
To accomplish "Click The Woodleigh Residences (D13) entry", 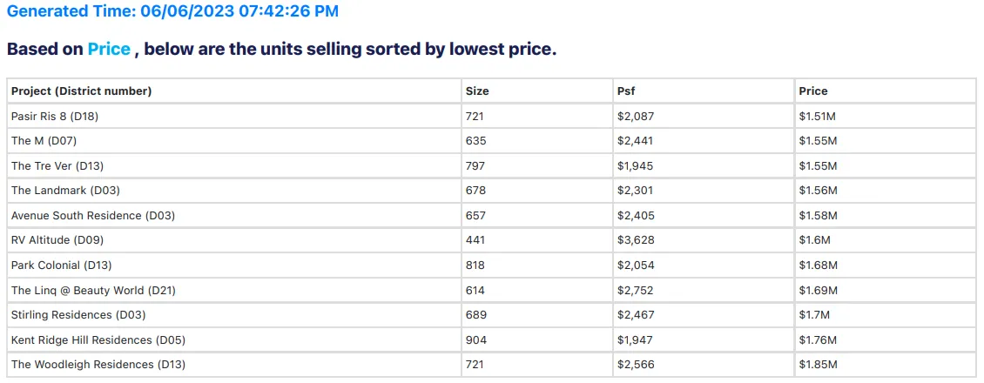I will tap(98, 365).
